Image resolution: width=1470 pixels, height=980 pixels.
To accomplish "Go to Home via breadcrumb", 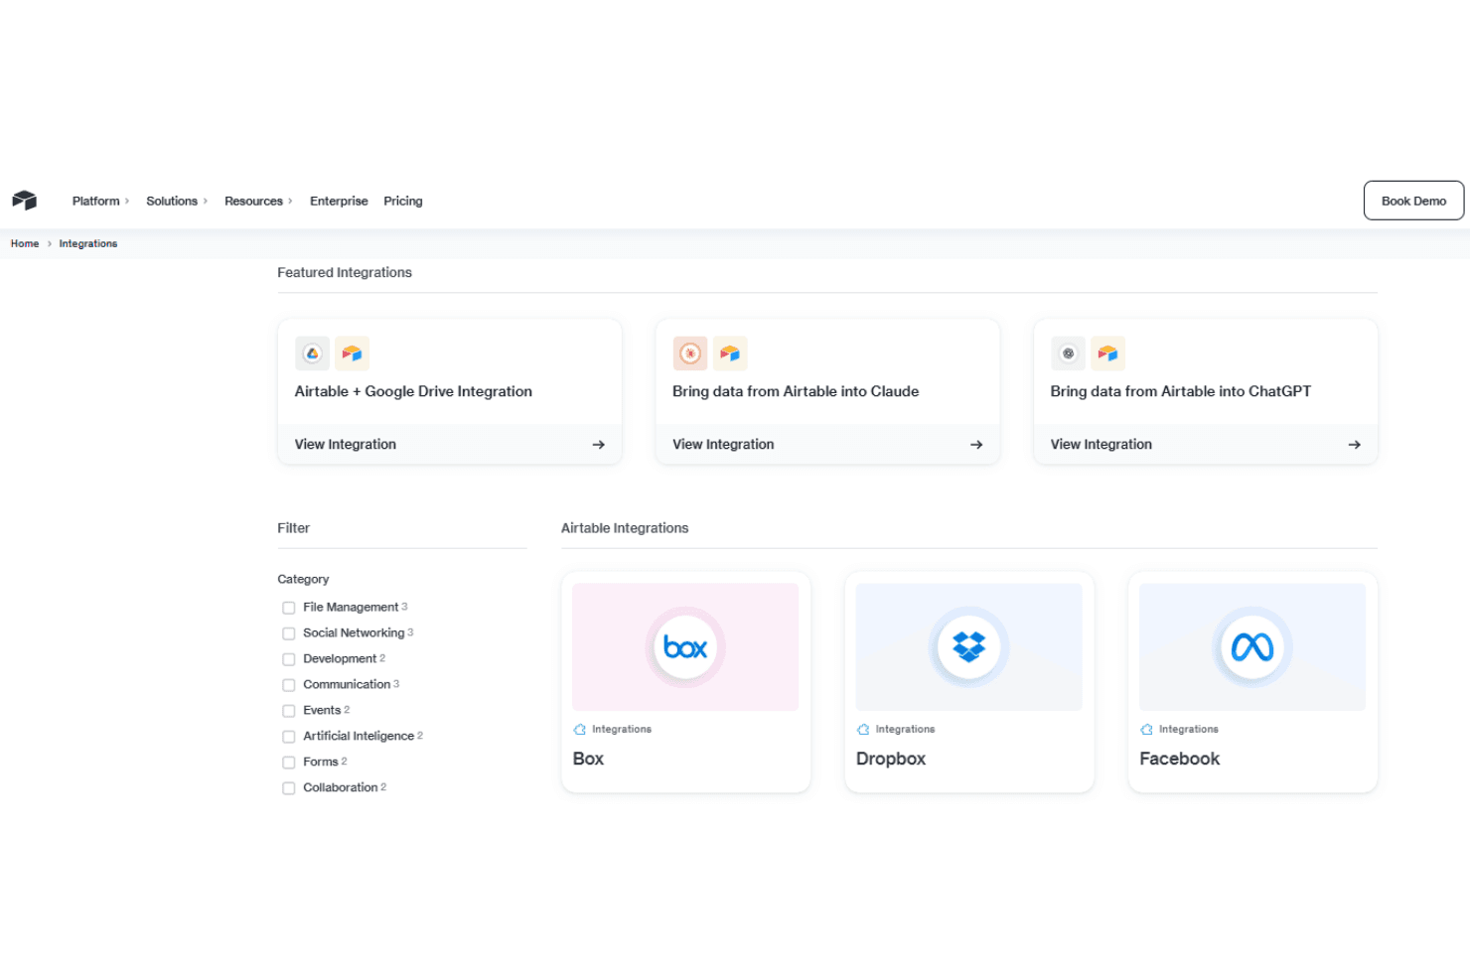I will 25,244.
